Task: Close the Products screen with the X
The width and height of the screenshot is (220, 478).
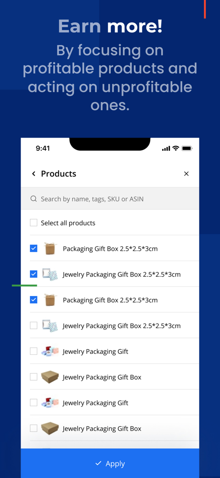Action: click(186, 174)
